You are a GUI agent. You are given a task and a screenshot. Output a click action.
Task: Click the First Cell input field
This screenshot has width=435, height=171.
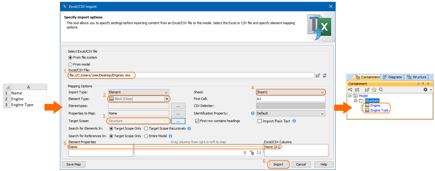pyautogui.click(x=291, y=99)
